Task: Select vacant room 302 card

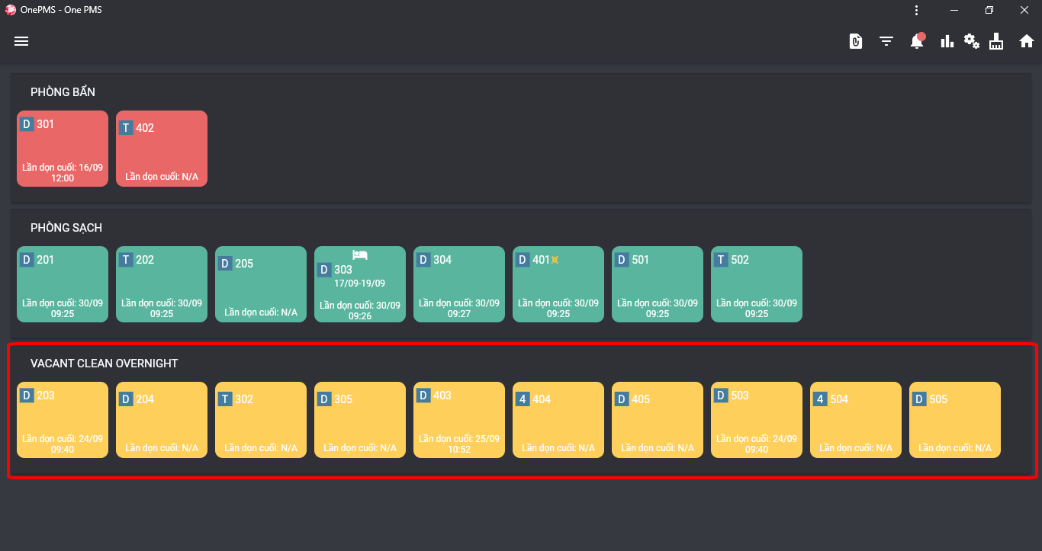Action: point(261,420)
